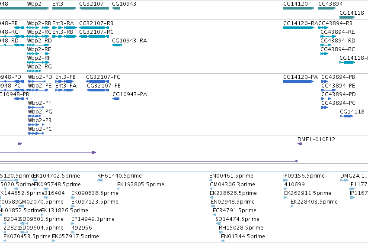Click EP14949.3prime EST label

coord(93,219)
